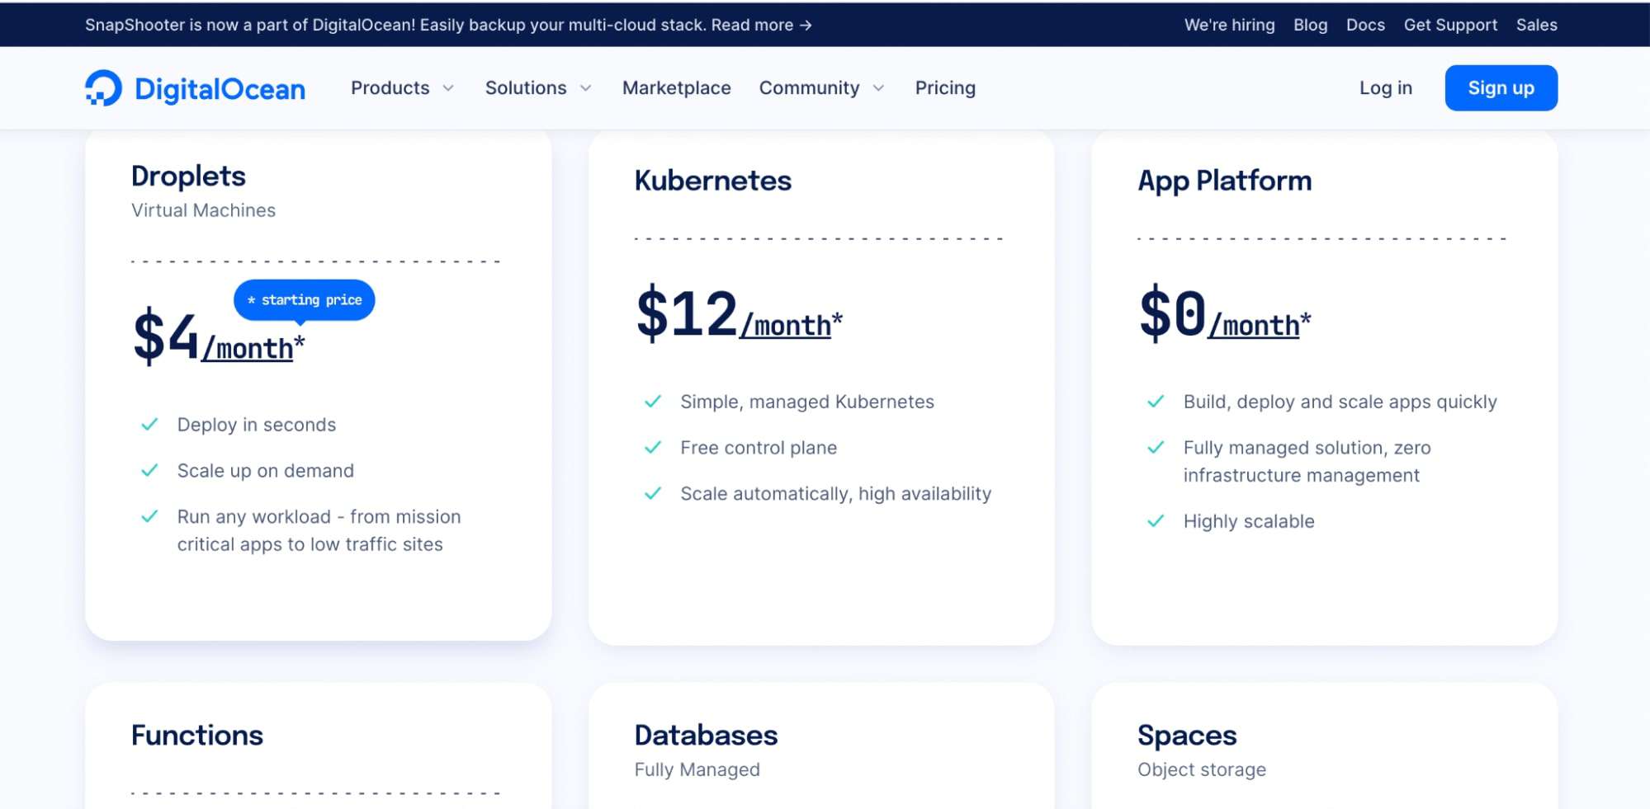Screen dimensions: 1650x809
Task: Click the checkmark beside Fully managed solution
Action: 1156,448
